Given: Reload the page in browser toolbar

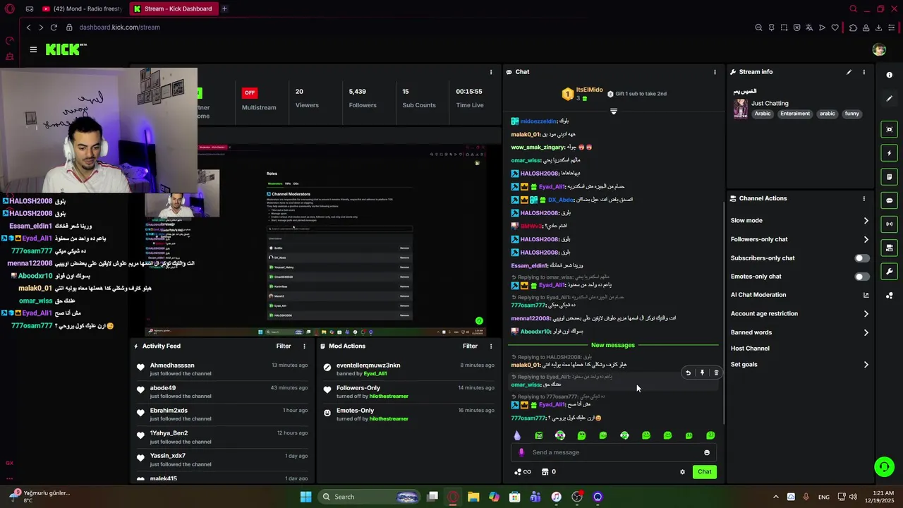Looking at the screenshot, I should coord(54,28).
